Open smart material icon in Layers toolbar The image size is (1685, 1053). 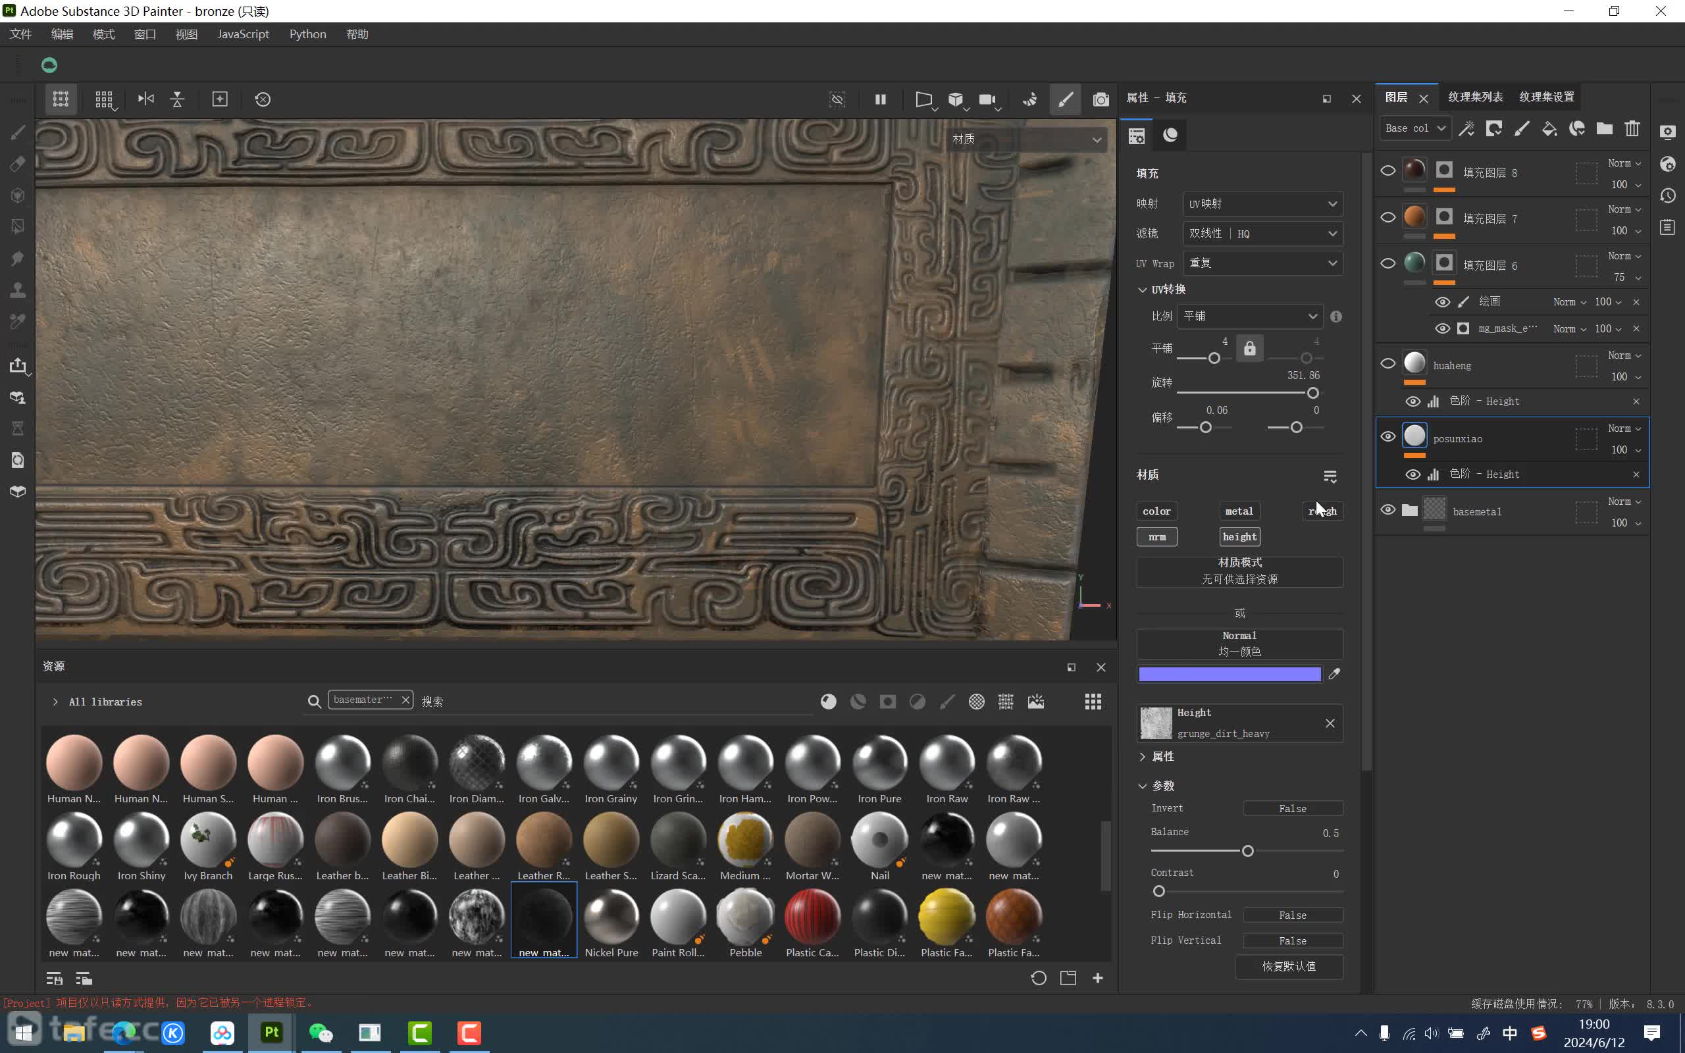1577,128
